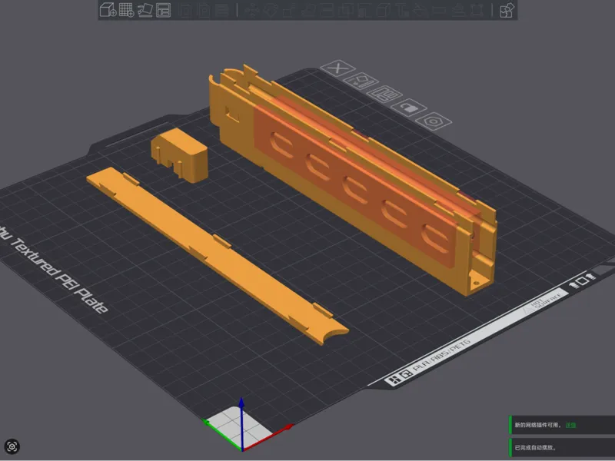This screenshot has width=615, height=461.
Task: Click the plate's auto orient icon
Action: pyautogui.click(x=361, y=81)
